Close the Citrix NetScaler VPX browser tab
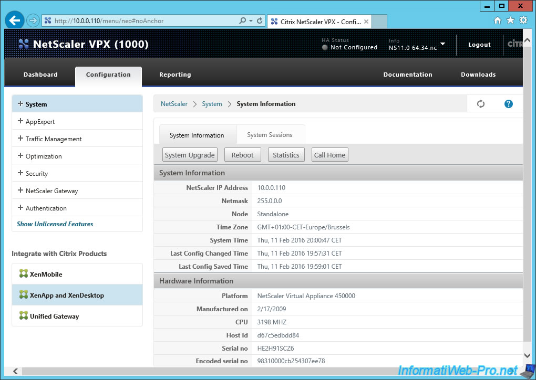The width and height of the screenshot is (536, 380). point(366,22)
